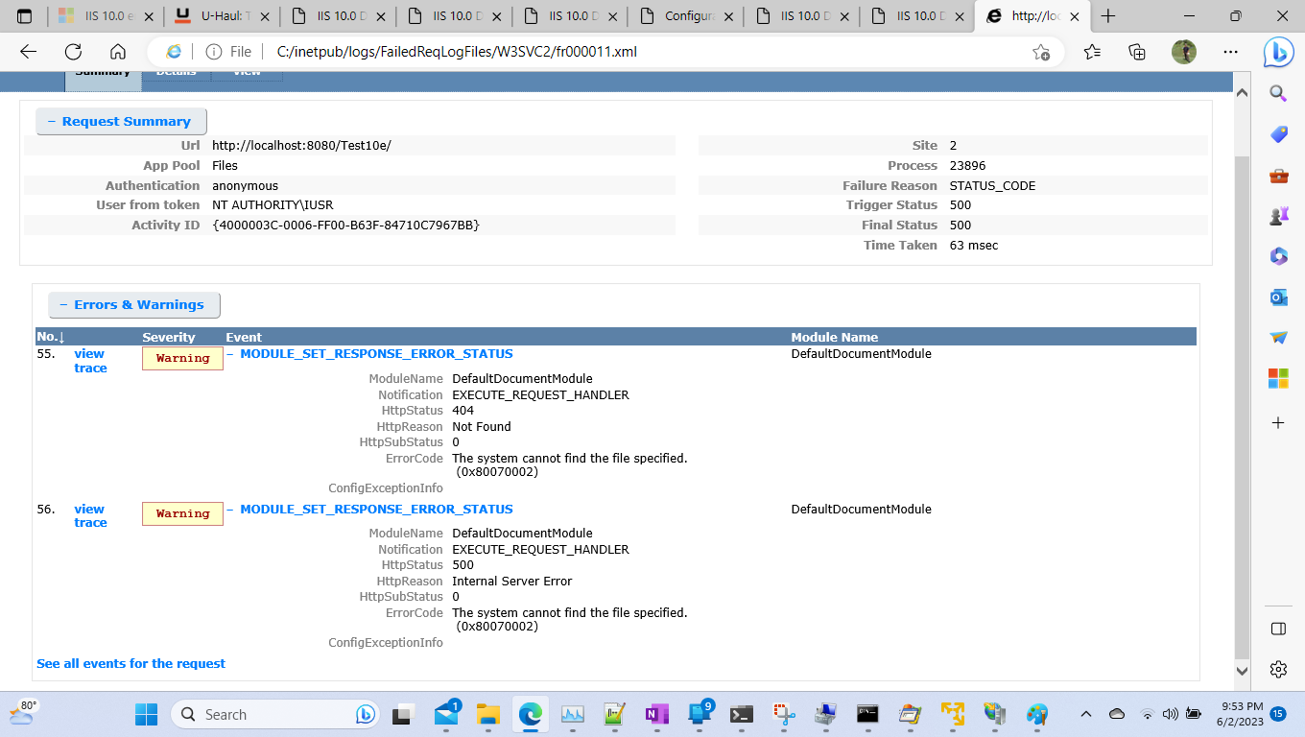1305x737 pixels.
Task: Switch to the IIS 10.0 e tab with Microsoft logo
Action: 106,16
